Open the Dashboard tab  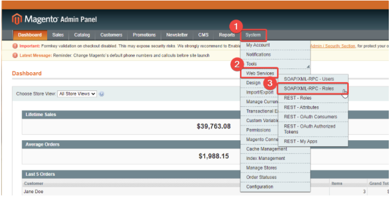(x=30, y=35)
